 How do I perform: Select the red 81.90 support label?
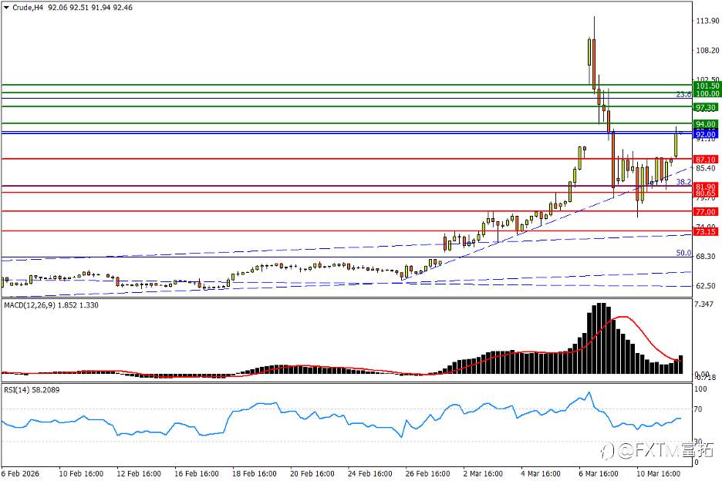pos(706,187)
